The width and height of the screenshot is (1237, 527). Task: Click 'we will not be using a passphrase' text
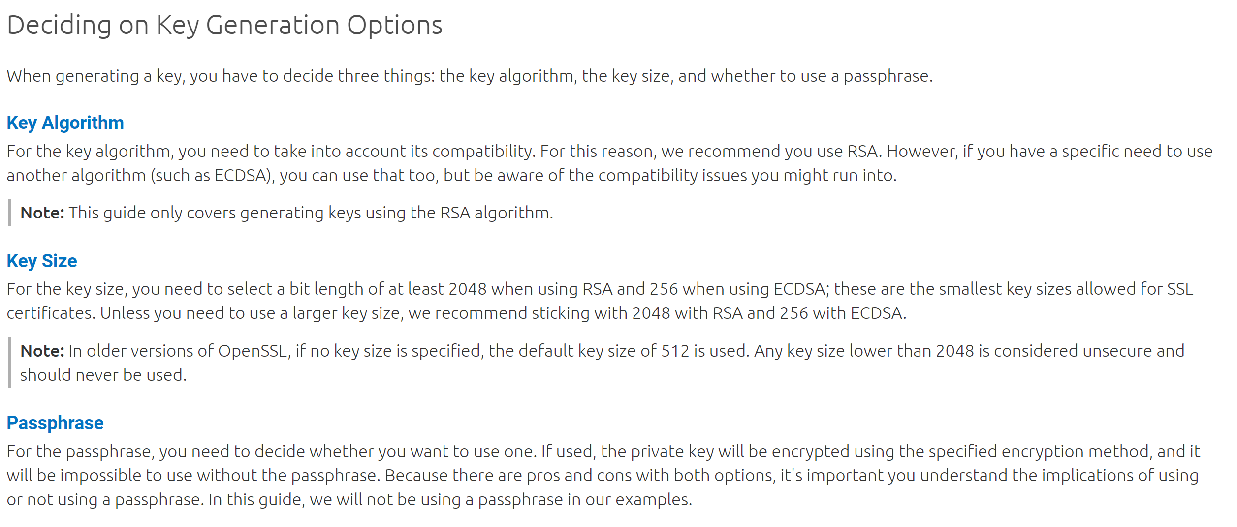(436, 499)
